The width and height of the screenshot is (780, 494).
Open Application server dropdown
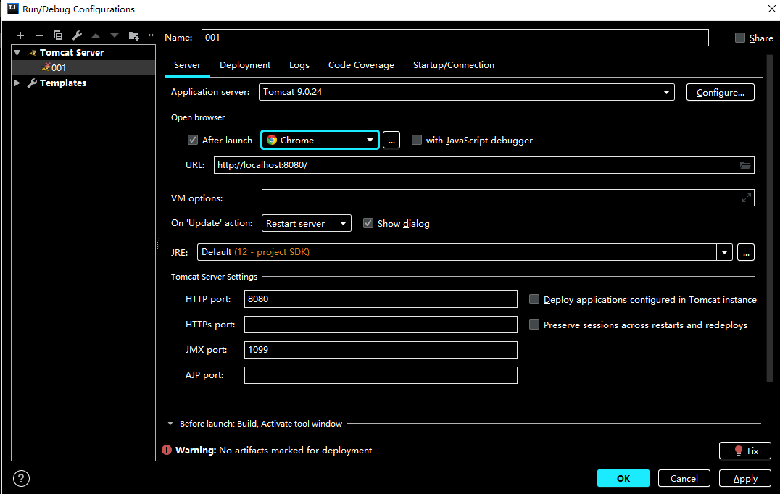tap(467, 92)
